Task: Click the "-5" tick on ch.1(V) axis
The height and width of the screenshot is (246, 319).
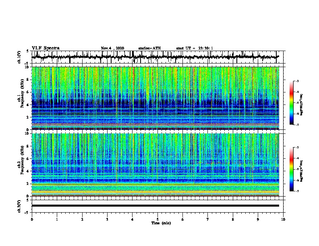Action: [x=27, y=64]
